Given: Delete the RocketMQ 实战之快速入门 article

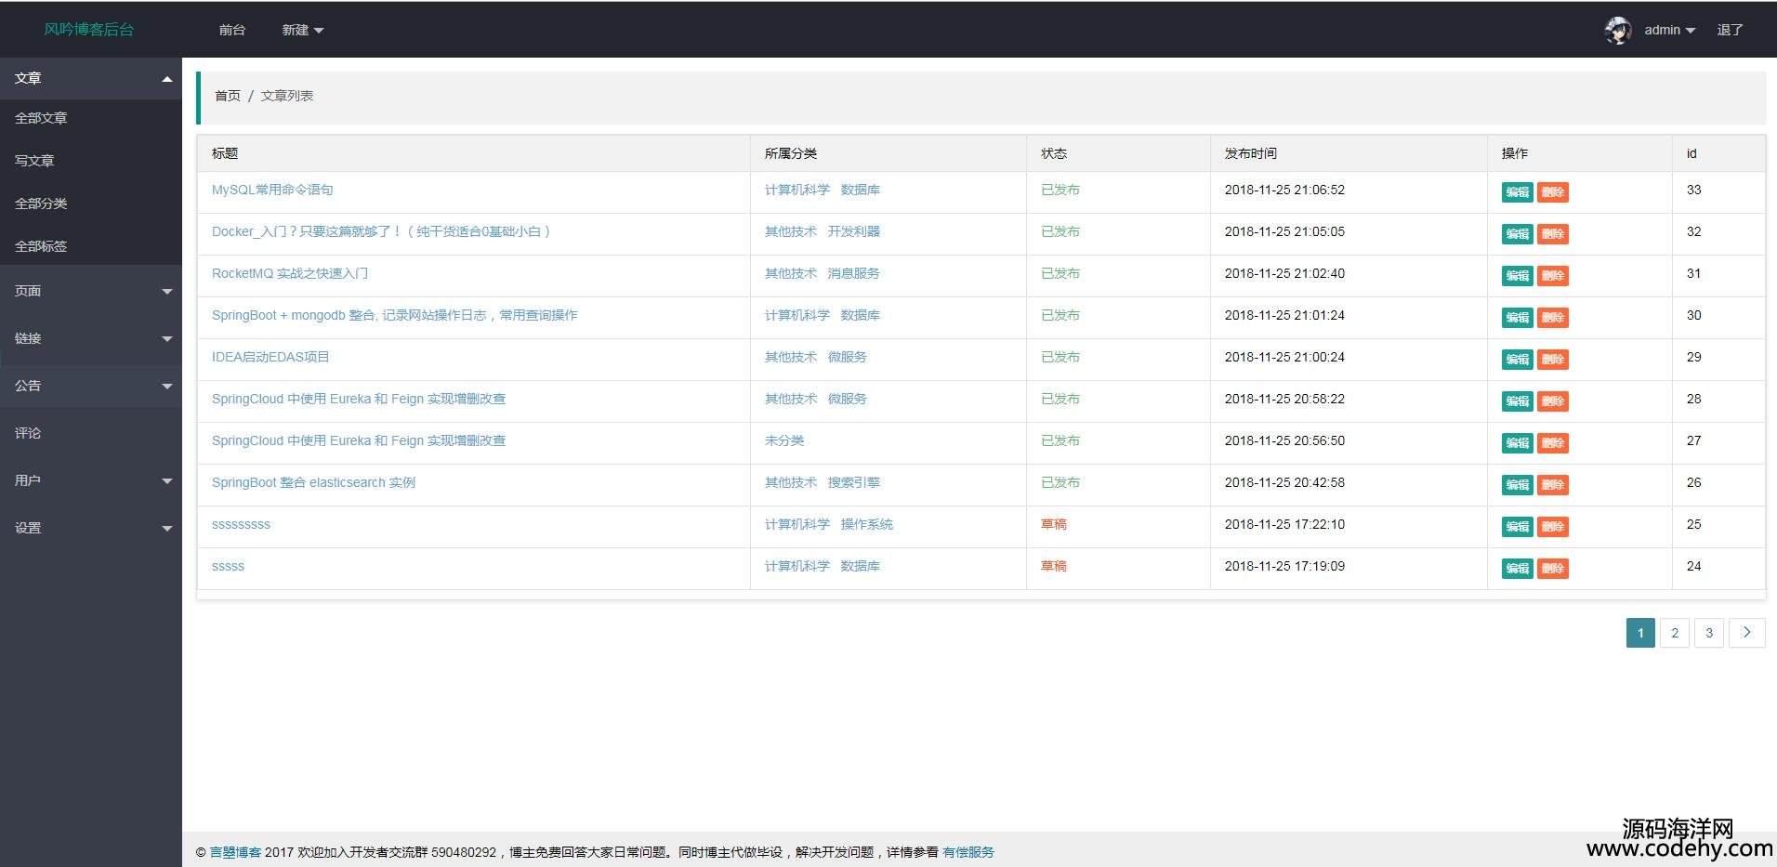Looking at the screenshot, I should [1552, 276].
